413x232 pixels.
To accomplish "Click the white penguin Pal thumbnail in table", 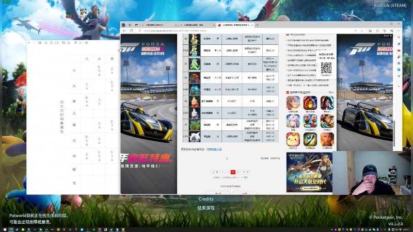I will point(195,113).
